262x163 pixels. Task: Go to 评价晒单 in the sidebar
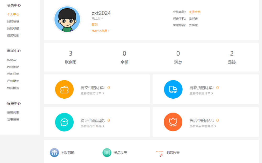tap(13, 81)
